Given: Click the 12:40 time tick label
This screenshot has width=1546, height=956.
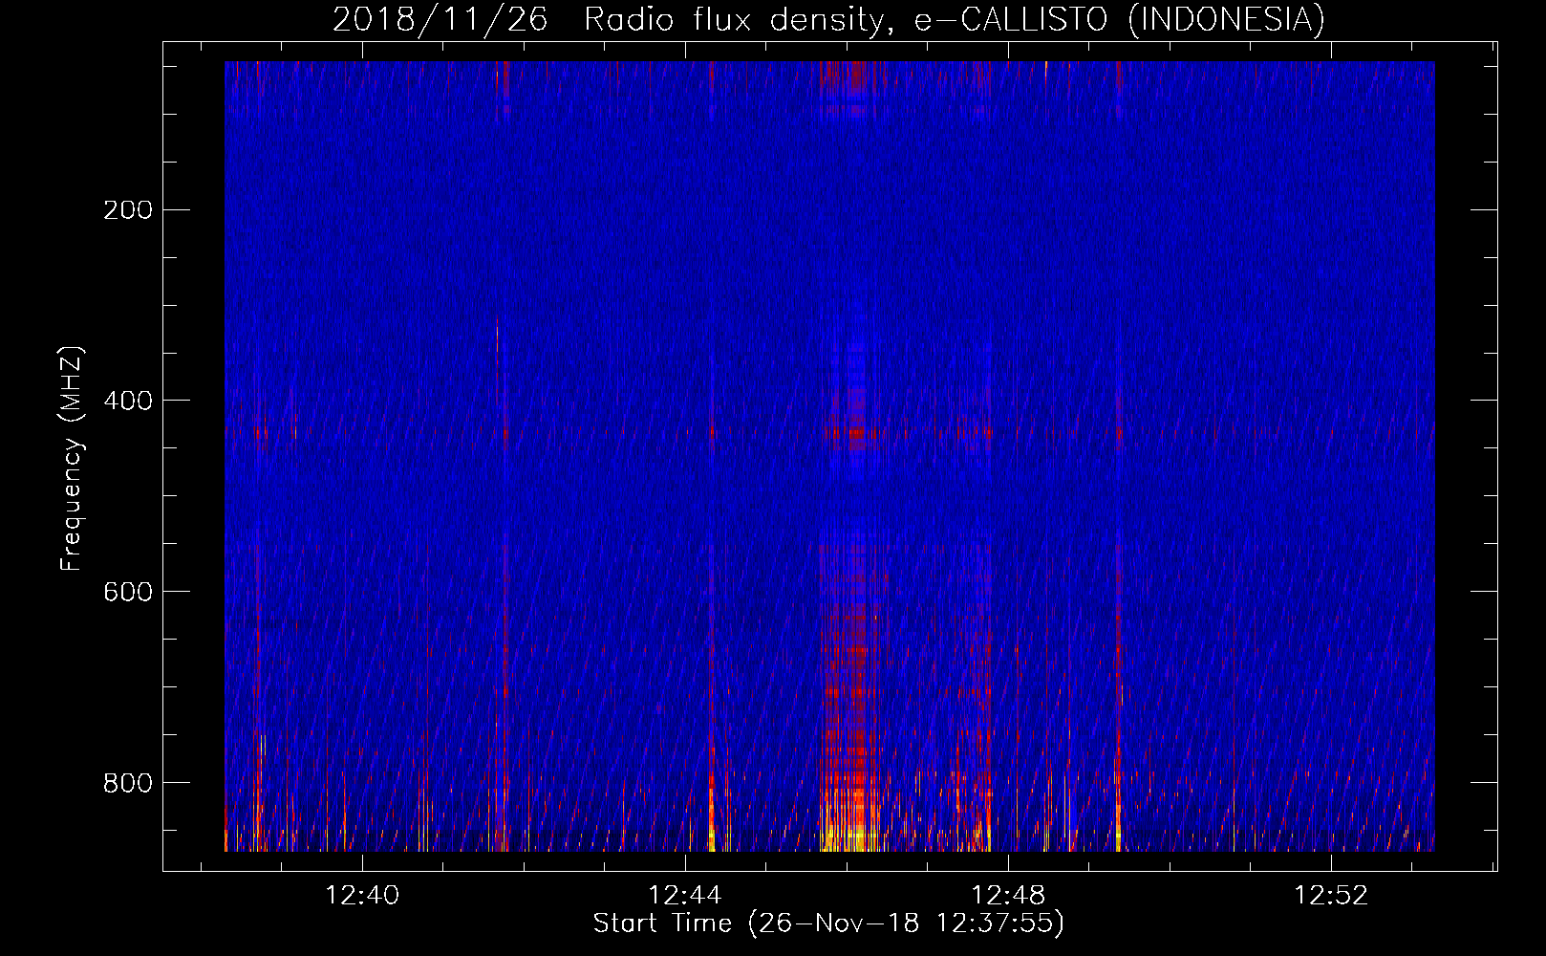Looking at the screenshot, I should pos(362,896).
